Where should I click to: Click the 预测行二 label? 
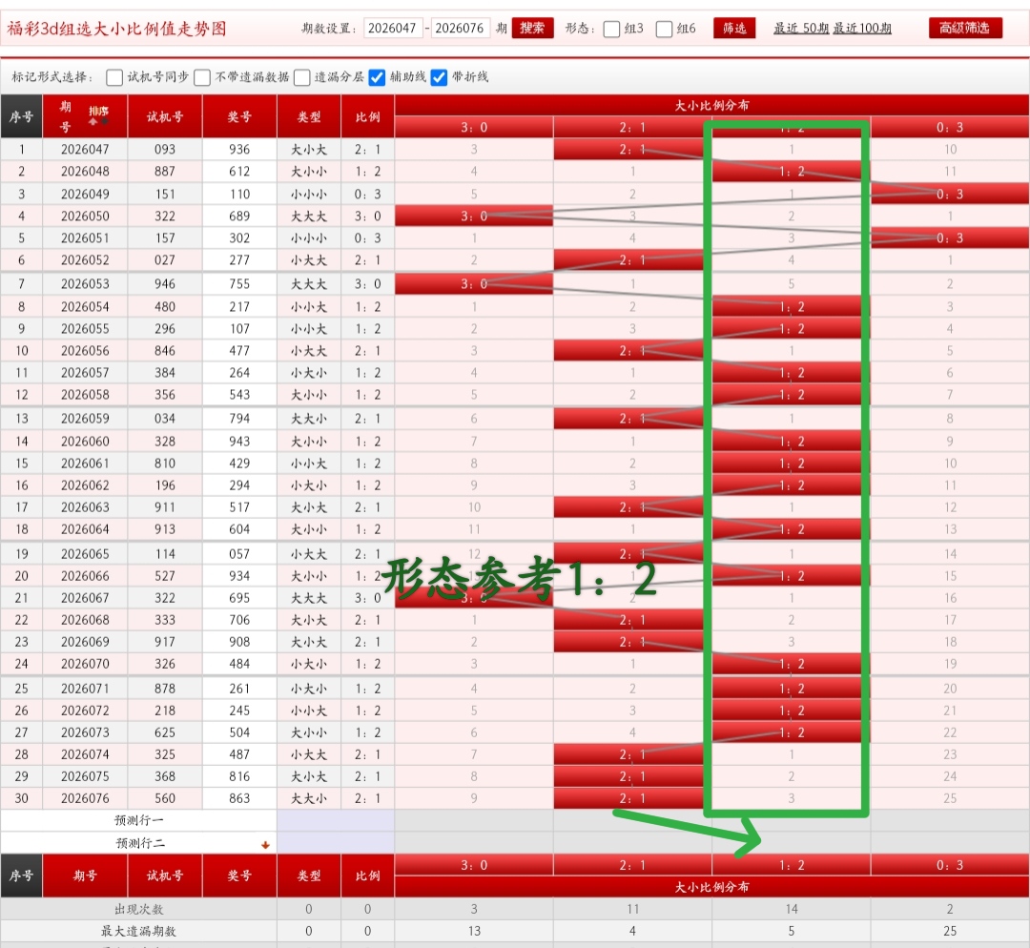pyautogui.click(x=138, y=843)
